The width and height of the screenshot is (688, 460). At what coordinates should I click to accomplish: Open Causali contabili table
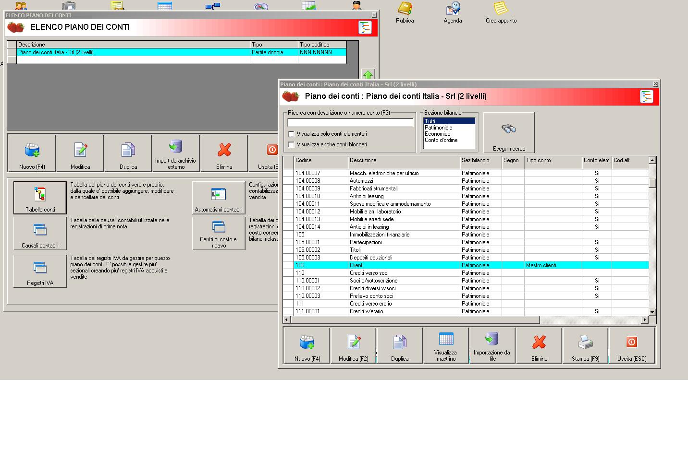tap(40, 234)
